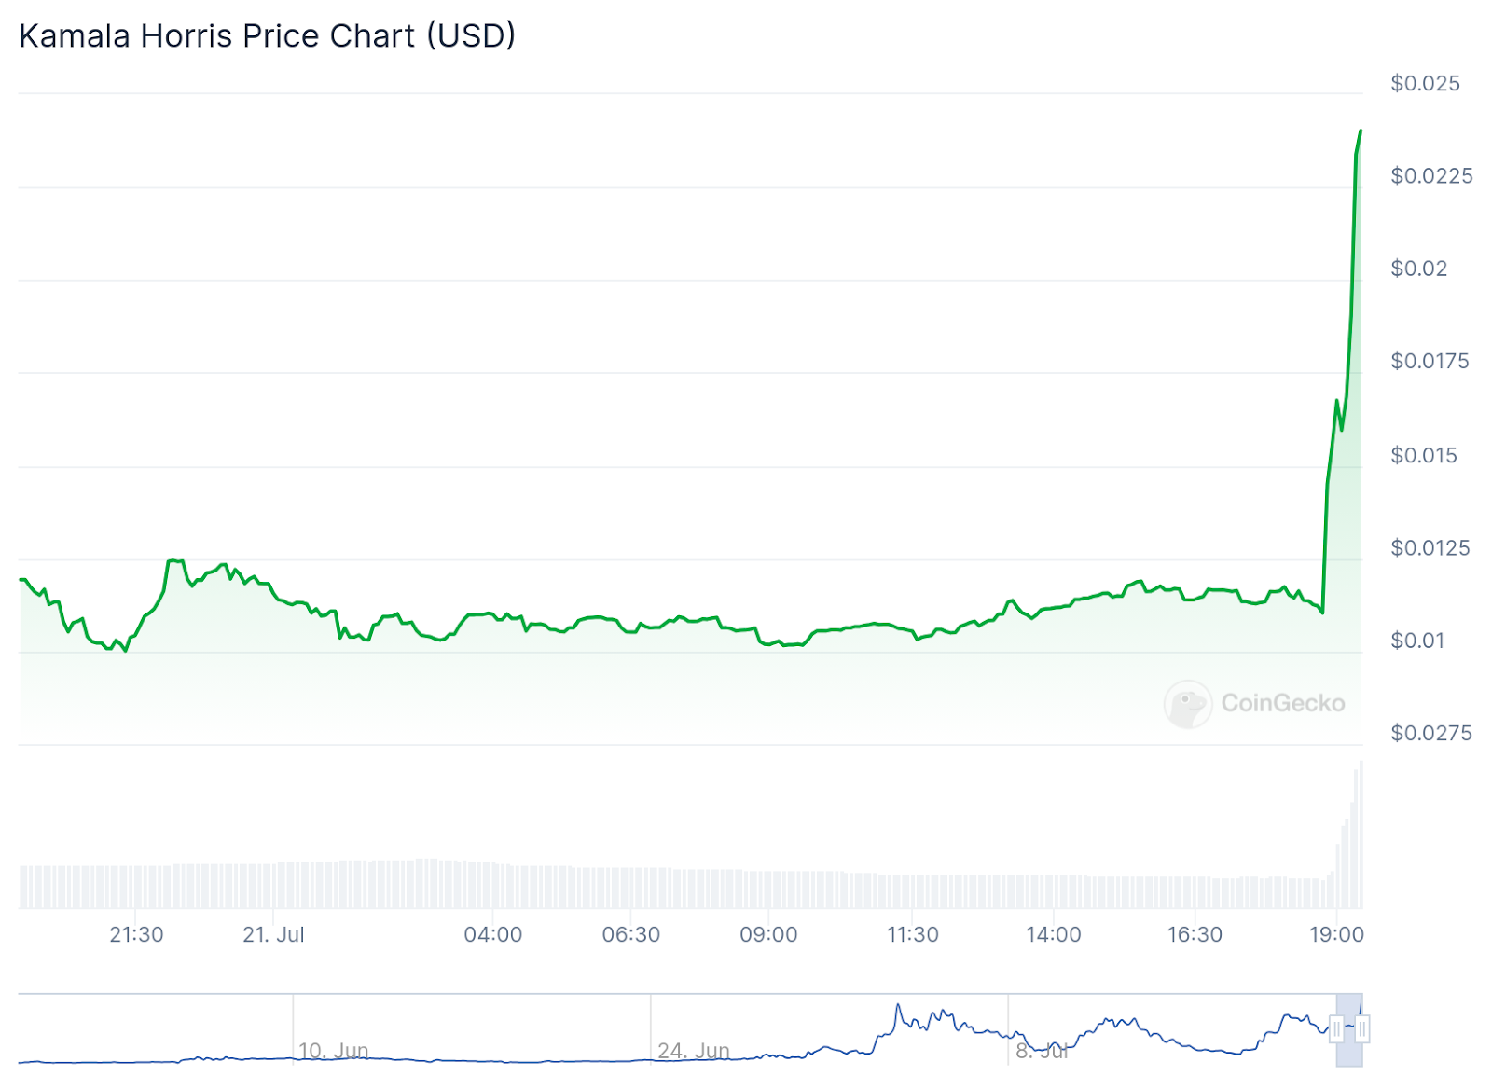
Task: Click the CoinGecko gecko logo watermark
Action: tap(1187, 704)
